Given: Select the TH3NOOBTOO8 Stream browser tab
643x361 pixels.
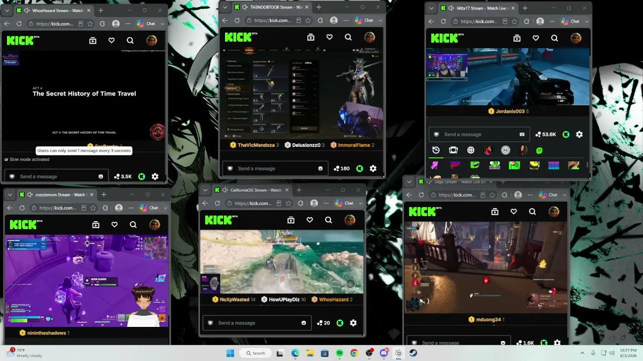Looking at the screenshot, I should 271,7.
